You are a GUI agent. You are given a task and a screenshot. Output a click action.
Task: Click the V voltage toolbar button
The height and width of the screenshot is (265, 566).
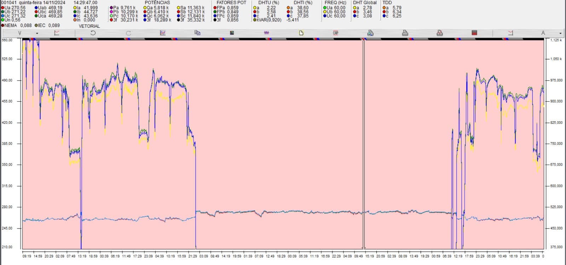(20, 33)
